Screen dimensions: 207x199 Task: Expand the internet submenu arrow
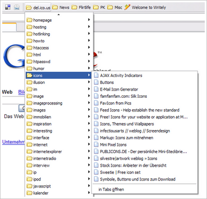click(x=89, y=144)
